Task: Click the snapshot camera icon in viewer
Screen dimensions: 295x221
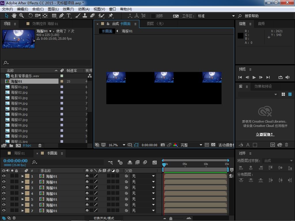Action: tap(163, 145)
